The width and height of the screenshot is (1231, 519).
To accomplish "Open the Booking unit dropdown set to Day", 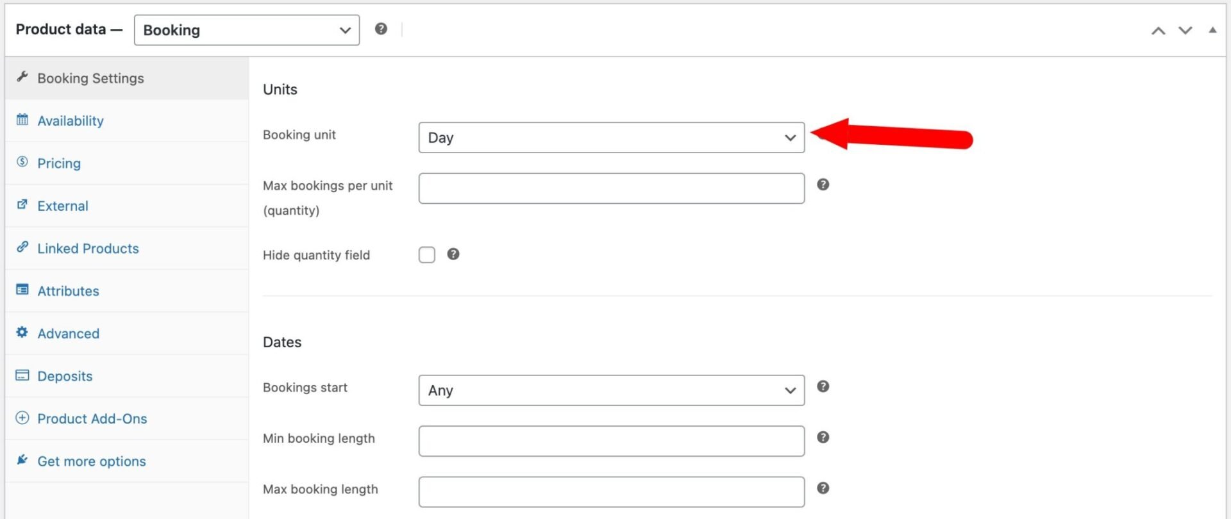I will (610, 137).
